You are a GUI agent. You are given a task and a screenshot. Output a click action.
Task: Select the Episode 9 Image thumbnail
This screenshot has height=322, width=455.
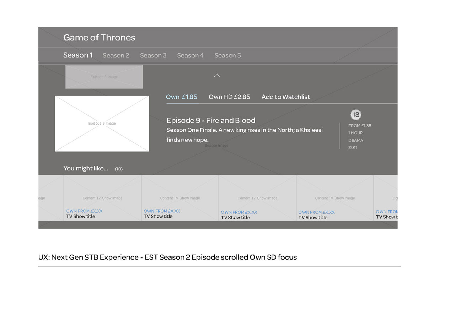pos(102,124)
